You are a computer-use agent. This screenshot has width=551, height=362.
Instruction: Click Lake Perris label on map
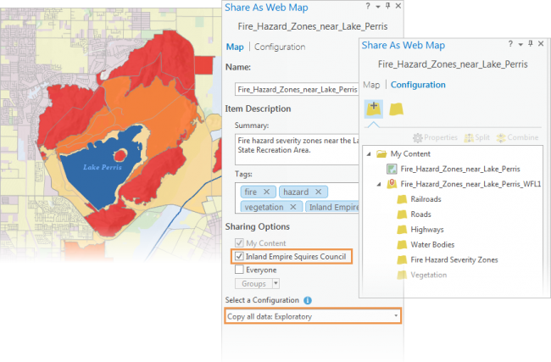103,167
